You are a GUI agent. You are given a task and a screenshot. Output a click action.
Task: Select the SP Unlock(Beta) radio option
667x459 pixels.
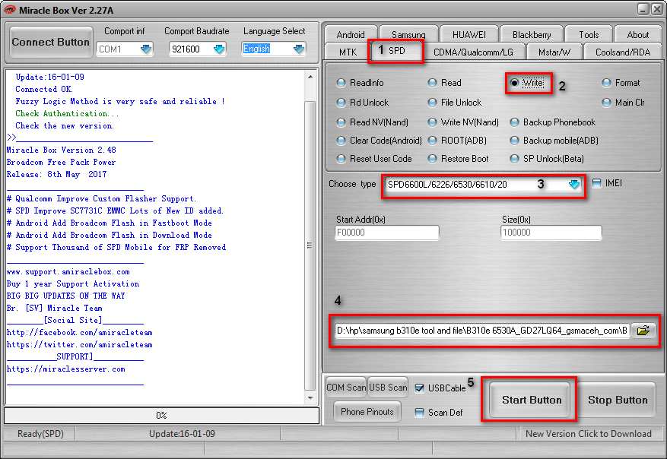547,159
